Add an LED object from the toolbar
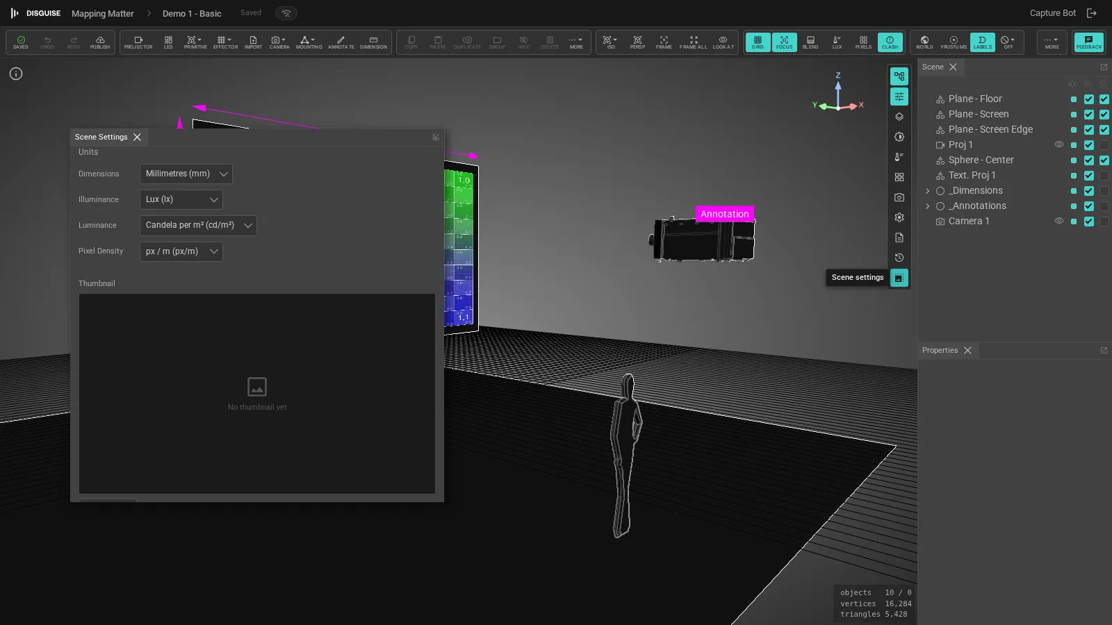Viewport: 1112px width, 625px height. click(x=168, y=42)
